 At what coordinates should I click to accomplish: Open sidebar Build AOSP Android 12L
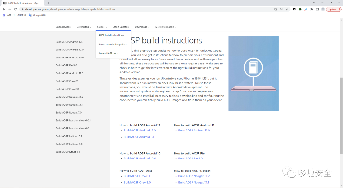coord(69,42)
